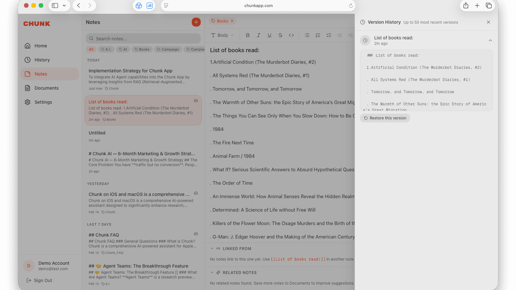Collapse the version entry chevron

click(490, 41)
